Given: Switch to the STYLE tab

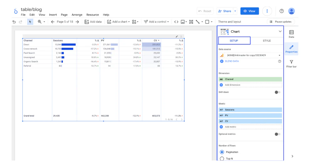Looking at the screenshot, I should (x=267, y=41).
